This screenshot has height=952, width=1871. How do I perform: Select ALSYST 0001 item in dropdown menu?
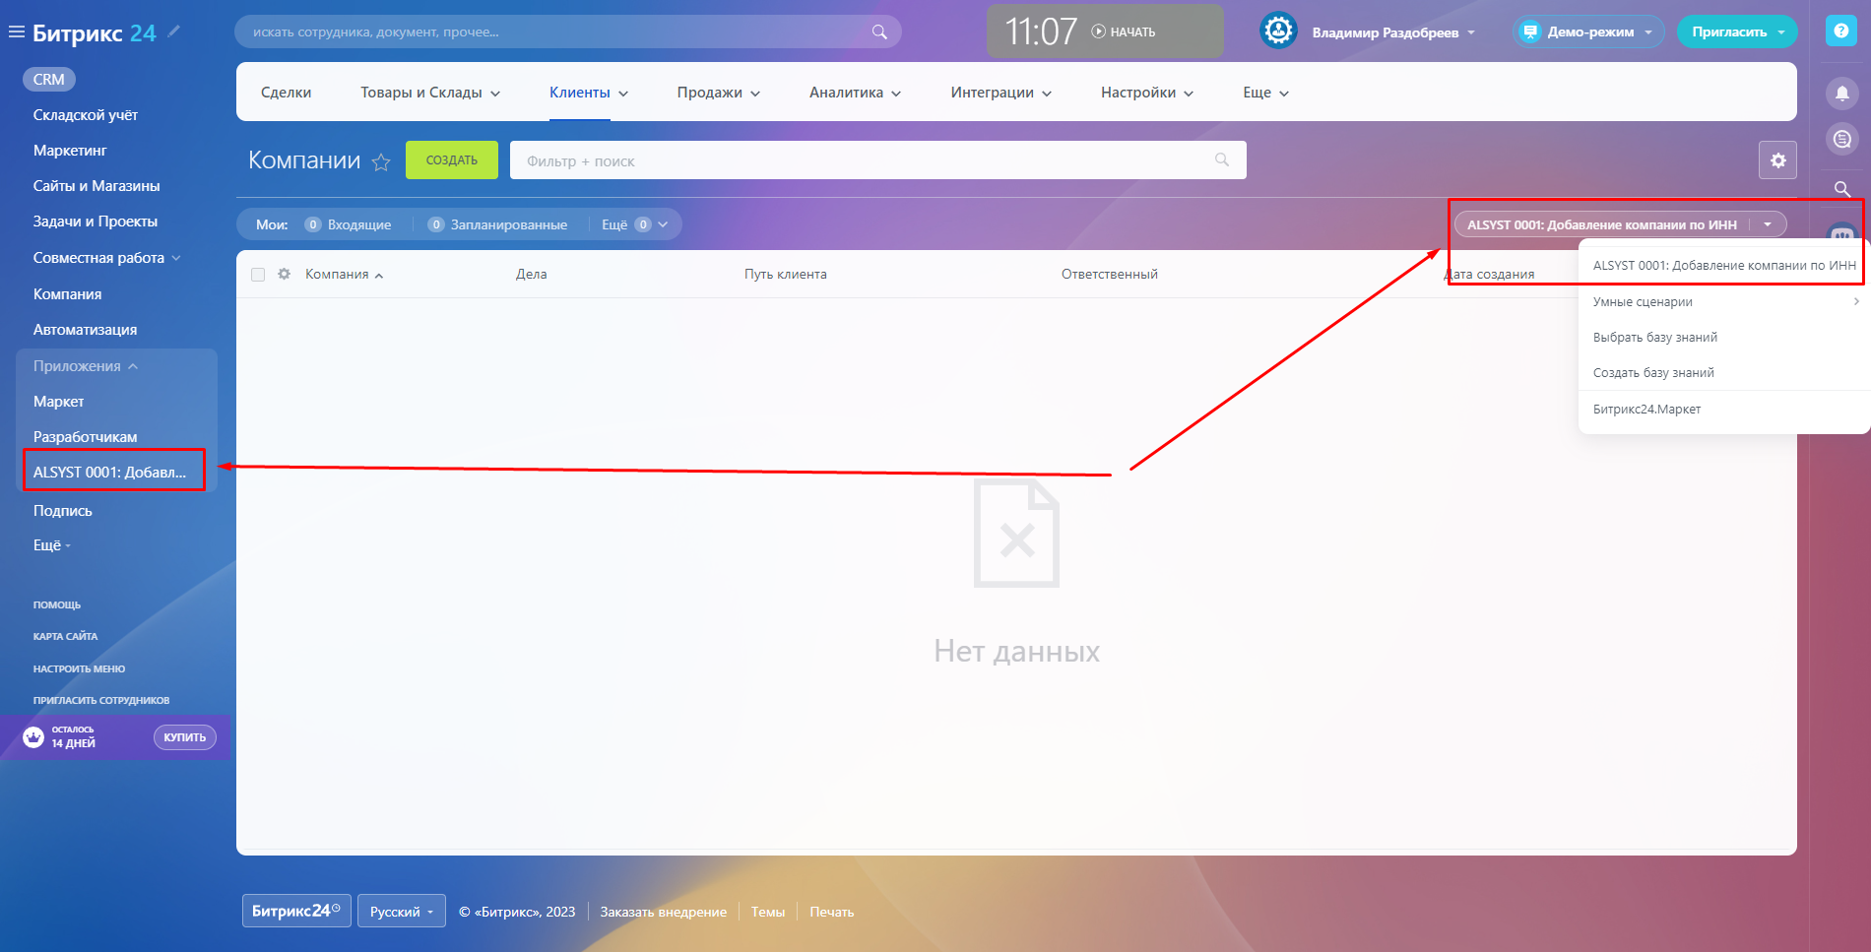(1724, 265)
